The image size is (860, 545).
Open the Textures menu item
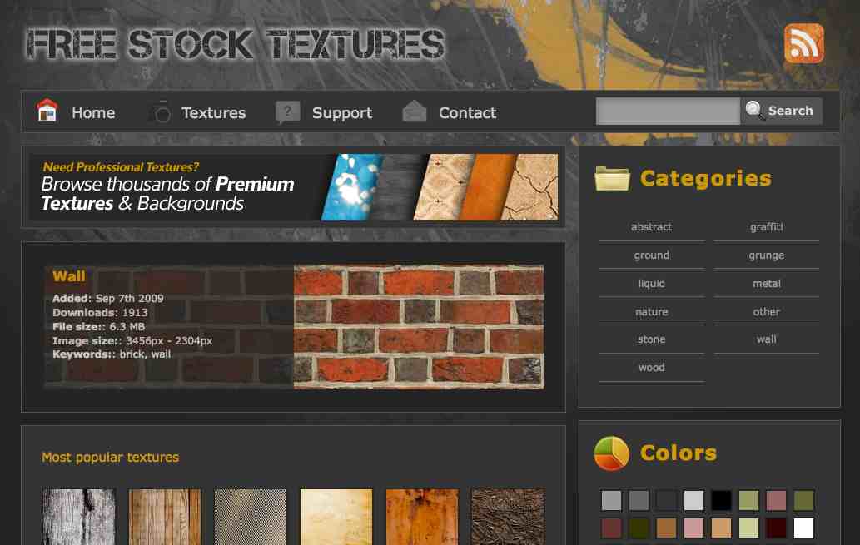[213, 113]
